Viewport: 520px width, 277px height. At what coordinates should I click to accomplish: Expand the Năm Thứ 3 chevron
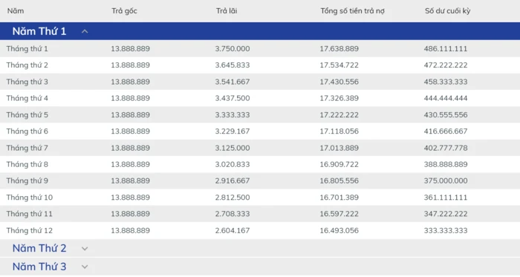pos(85,267)
